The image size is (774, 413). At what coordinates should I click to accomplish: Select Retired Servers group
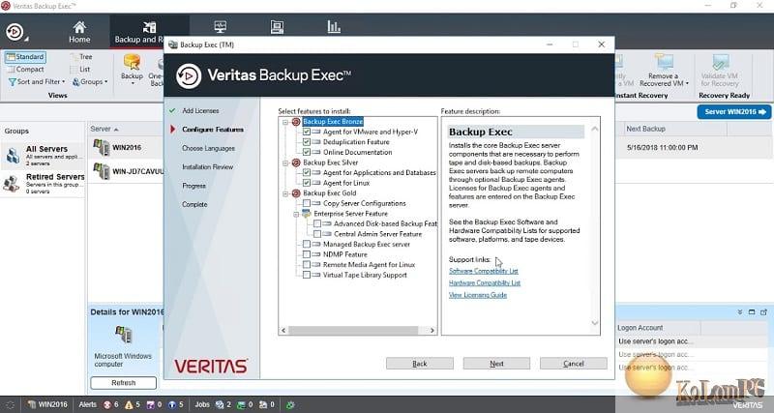click(44, 183)
